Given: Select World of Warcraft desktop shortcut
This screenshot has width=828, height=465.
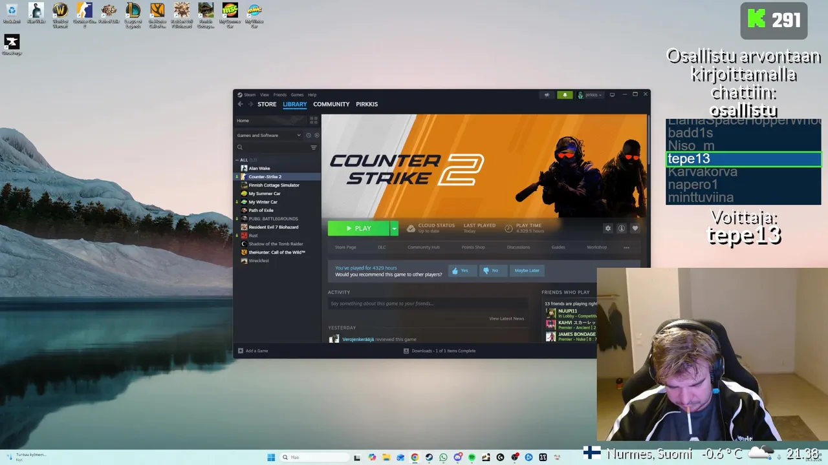Looking at the screenshot, I should pyautogui.click(x=60, y=15).
